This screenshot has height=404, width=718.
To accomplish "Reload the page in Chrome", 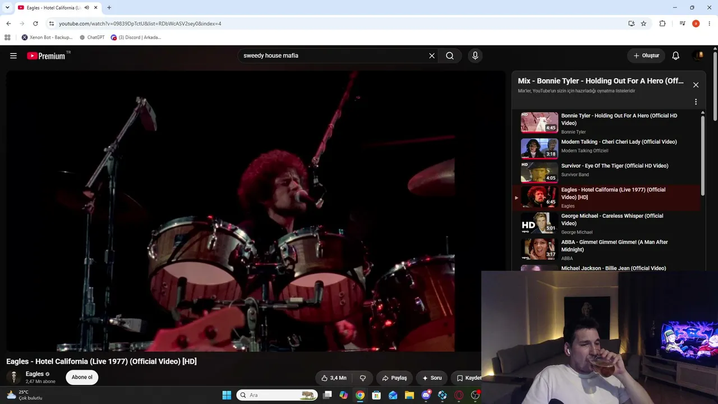I will 35,24.
